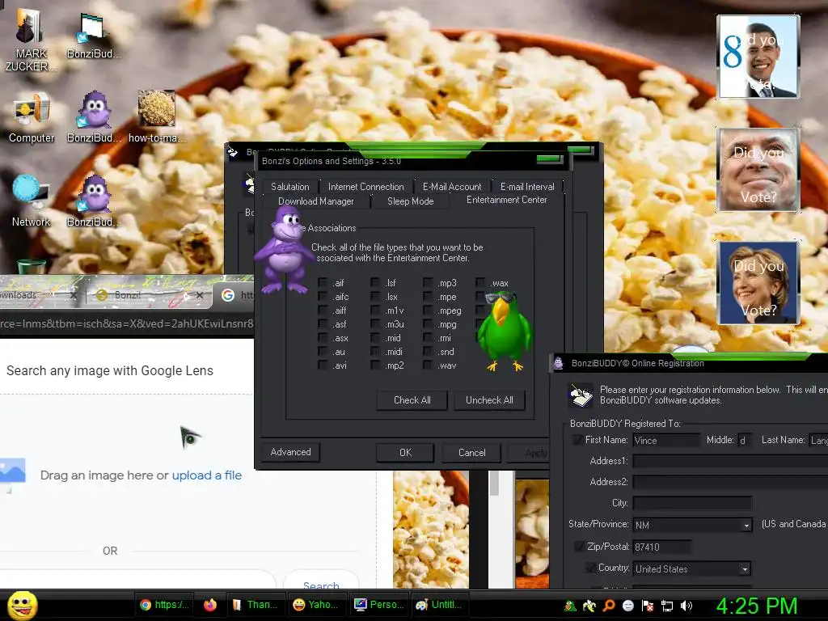Toggle the .mp3 file type checkbox
This screenshot has width=828, height=621.
tap(429, 283)
